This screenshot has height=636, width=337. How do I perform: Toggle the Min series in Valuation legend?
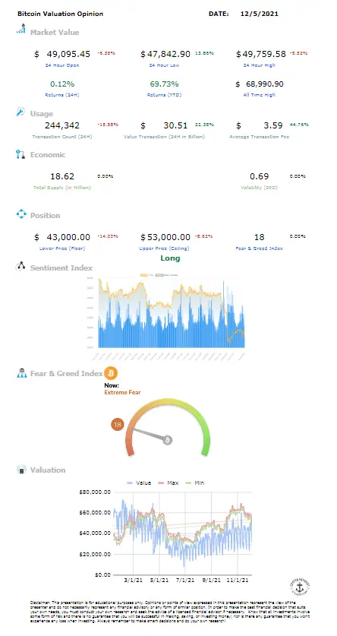[x=194, y=483]
